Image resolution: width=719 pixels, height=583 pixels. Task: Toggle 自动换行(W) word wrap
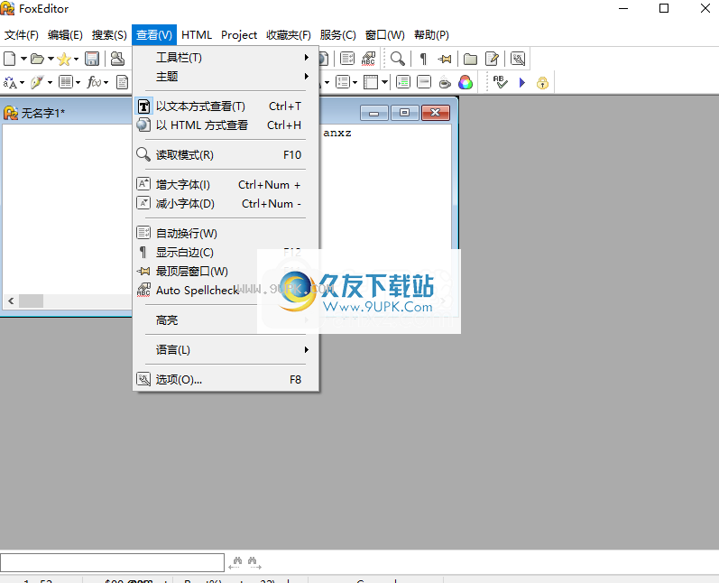(226, 234)
